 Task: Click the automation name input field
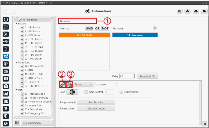point(78,21)
